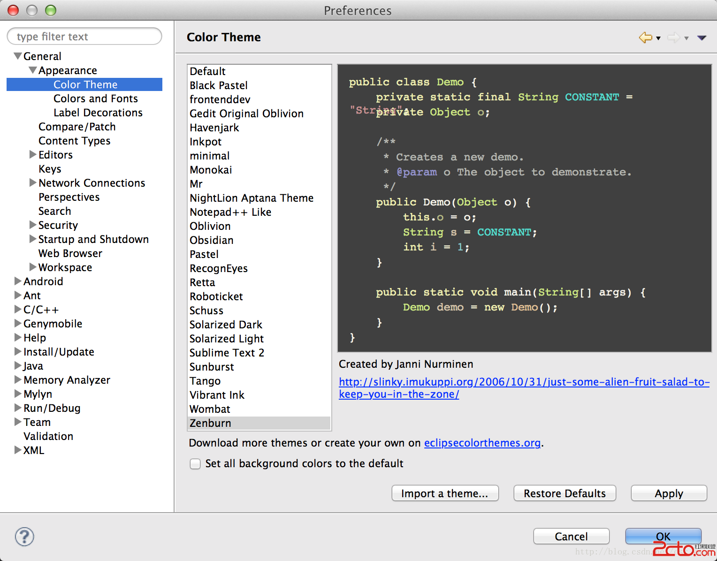Click the help question mark icon

[24, 537]
